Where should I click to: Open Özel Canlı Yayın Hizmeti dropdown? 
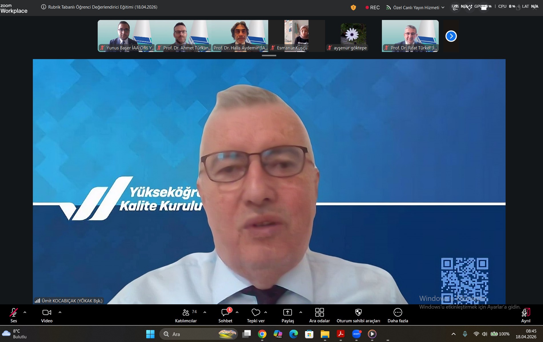(416, 7)
